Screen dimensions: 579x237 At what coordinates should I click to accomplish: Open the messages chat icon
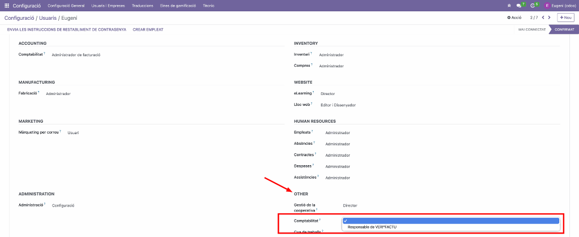(519, 5)
